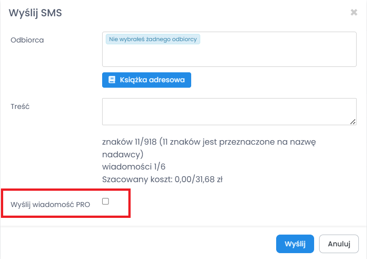The width and height of the screenshot is (367, 259).
Task: Click the Treść field label
Action: point(20,107)
